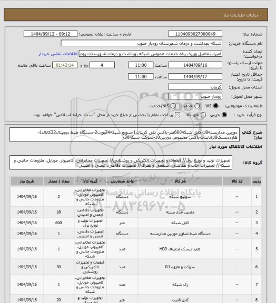Click the response deadline time 11:00 field
This screenshot has height=303, width=276.
(141, 65)
